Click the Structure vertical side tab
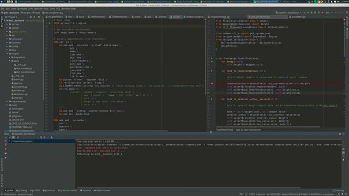The height and width of the screenshot is (196, 349). click(2, 164)
